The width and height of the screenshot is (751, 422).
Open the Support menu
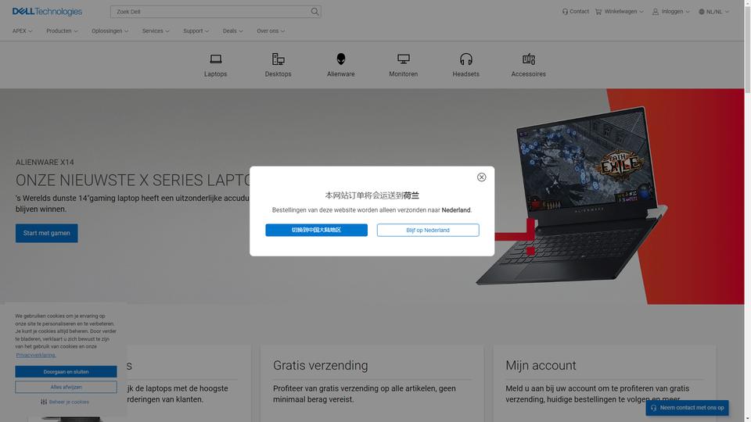pyautogui.click(x=196, y=31)
